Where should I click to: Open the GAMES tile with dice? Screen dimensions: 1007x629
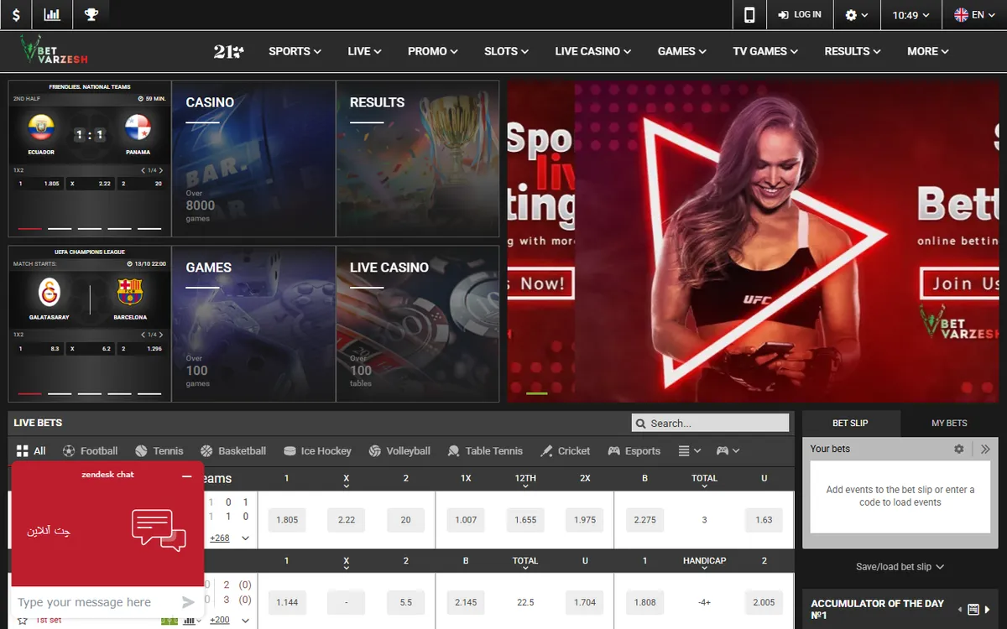tap(253, 324)
